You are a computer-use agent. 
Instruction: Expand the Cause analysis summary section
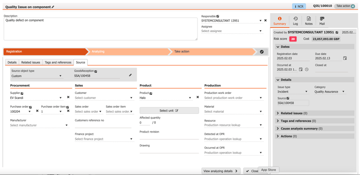pos(315,129)
